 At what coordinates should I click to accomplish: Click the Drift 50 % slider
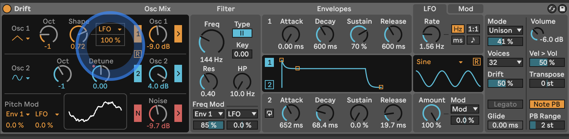[x=505, y=83]
